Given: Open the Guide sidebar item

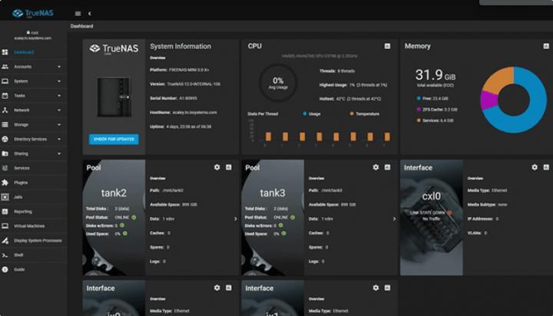Looking at the screenshot, I should pos(34,269).
